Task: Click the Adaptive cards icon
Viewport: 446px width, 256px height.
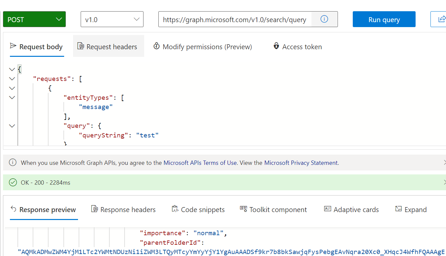Action: tap(328, 209)
